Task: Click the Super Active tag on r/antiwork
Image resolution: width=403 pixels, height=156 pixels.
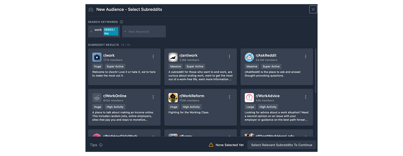Action: 195,67
